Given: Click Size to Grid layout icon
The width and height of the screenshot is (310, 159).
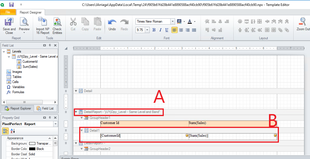Looking at the screenshot, I should click(240, 21).
